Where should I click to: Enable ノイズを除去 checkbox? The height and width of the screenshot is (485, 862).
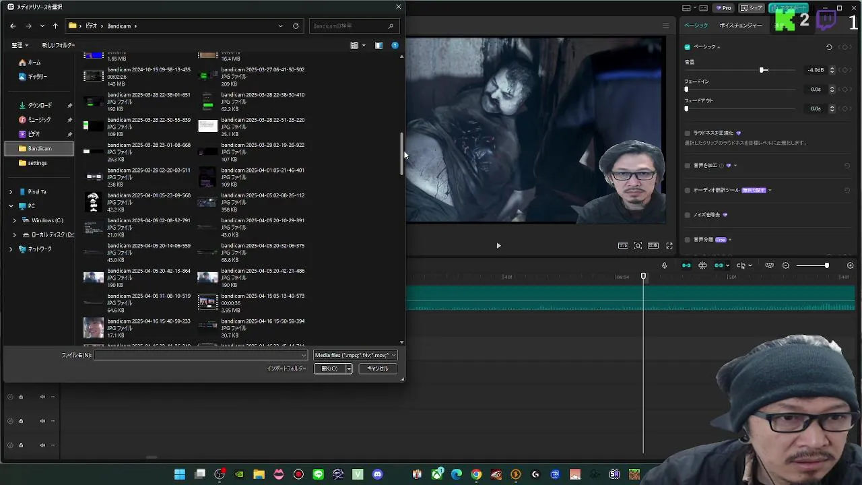tap(687, 215)
